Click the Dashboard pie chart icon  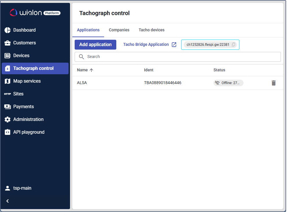(x=8, y=30)
